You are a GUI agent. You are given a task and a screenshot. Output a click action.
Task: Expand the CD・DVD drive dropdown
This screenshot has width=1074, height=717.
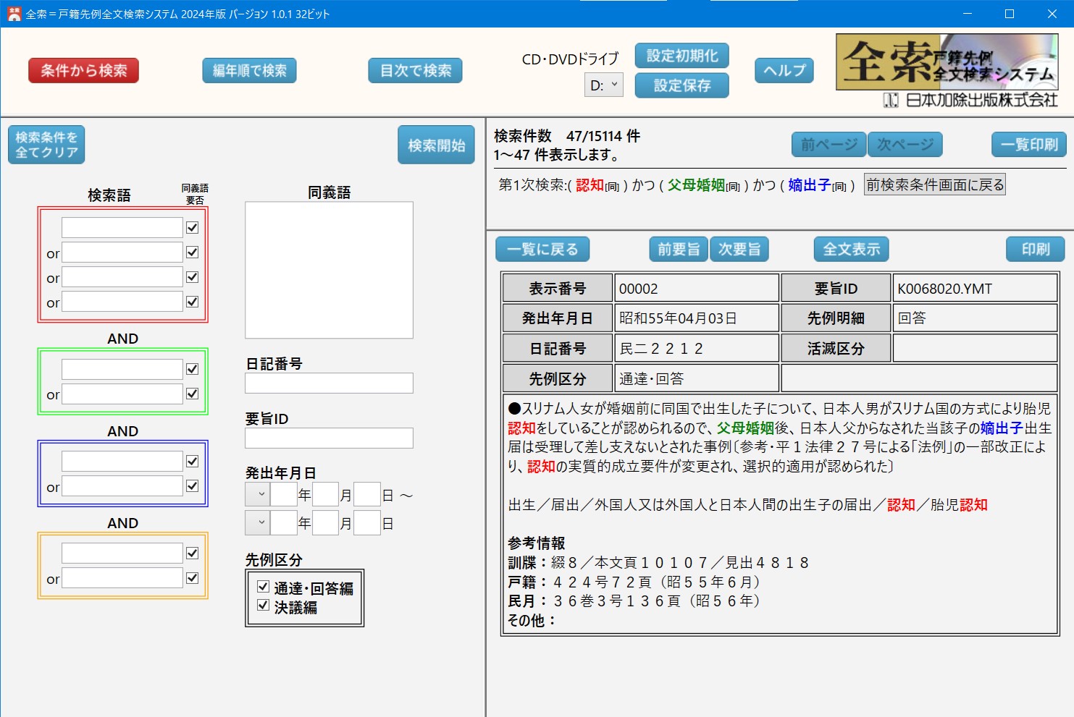[603, 85]
